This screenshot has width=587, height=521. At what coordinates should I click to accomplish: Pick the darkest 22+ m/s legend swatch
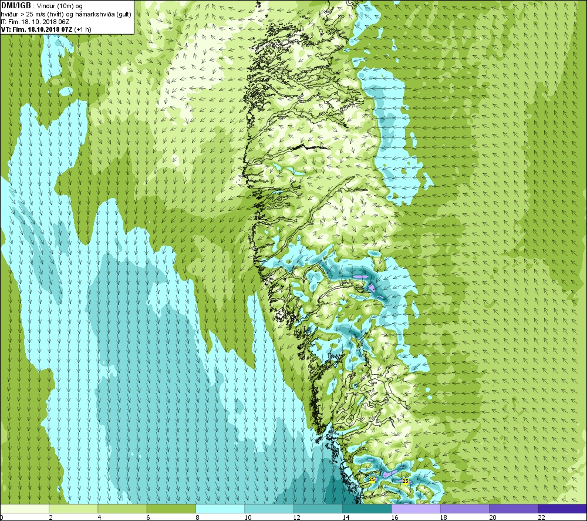(x=562, y=509)
